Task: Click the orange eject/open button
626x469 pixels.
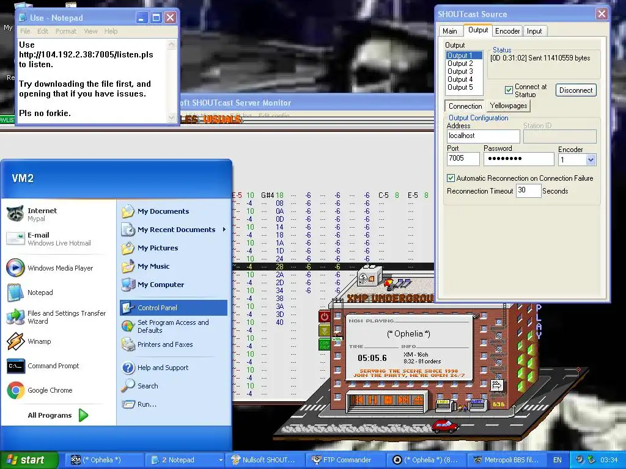Action: [418, 399]
